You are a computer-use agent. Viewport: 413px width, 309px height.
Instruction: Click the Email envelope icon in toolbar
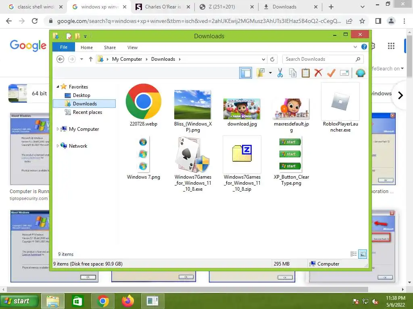click(344, 73)
